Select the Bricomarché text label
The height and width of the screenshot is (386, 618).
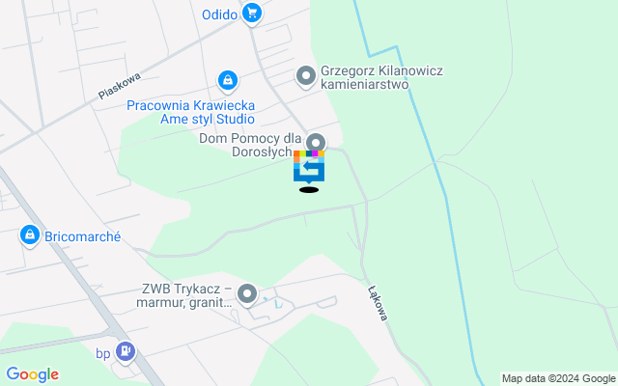pyautogui.click(x=83, y=236)
